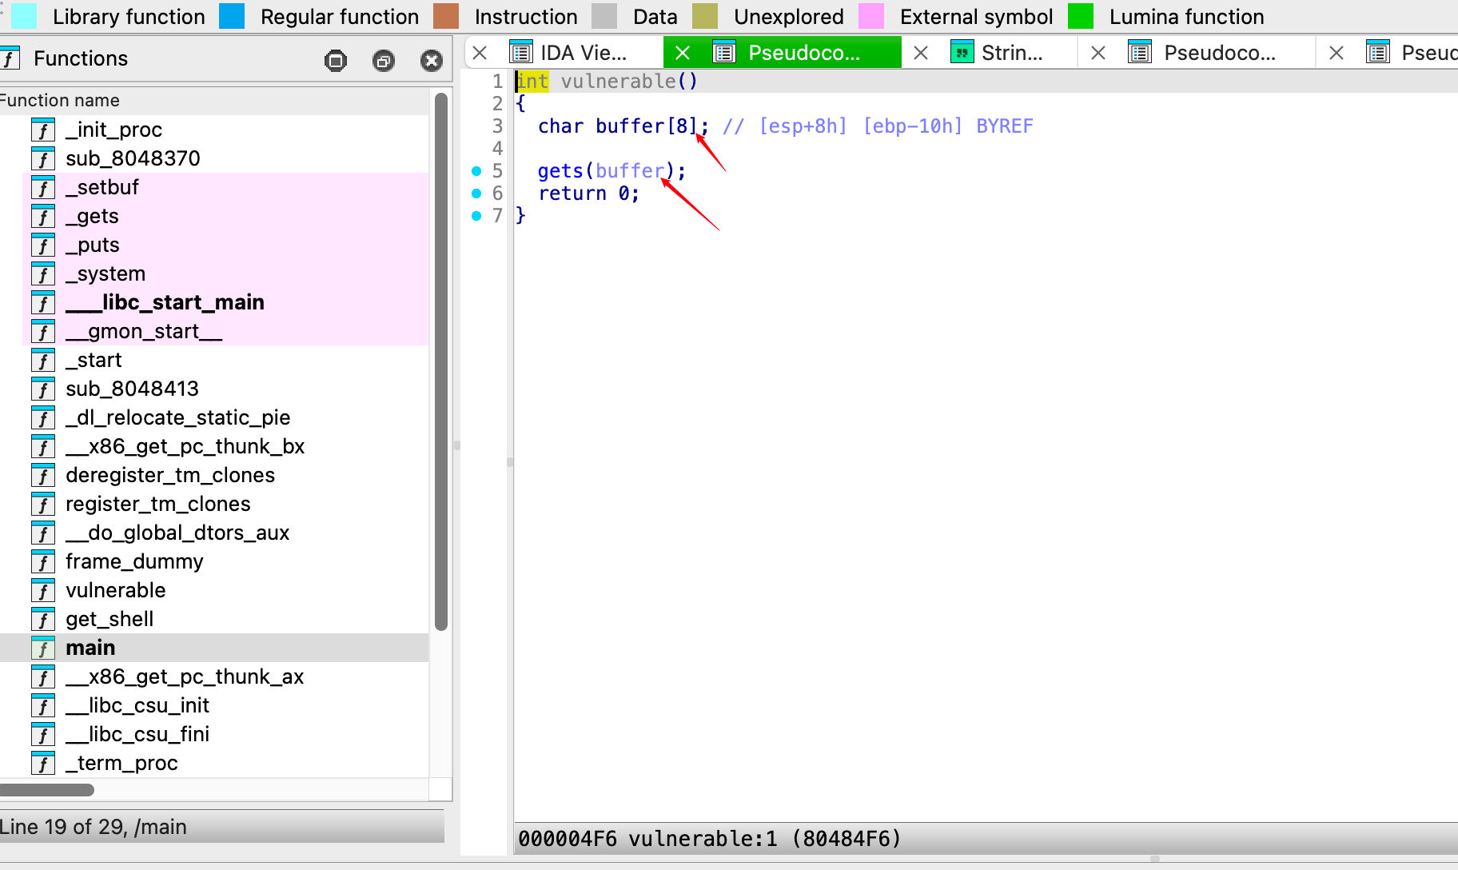Click the function icon beside _start
The width and height of the screenshot is (1458, 870).
(43, 360)
